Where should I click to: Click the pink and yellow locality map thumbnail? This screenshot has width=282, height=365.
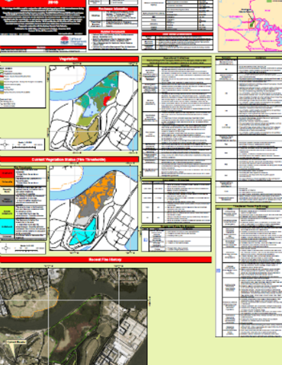(250, 25)
